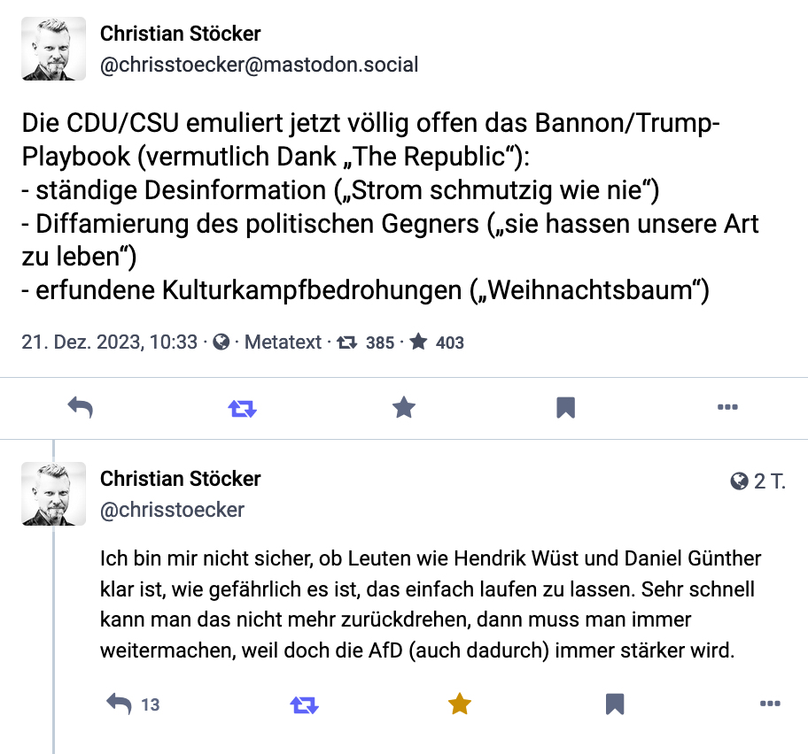Click the 21. Dez. 2023, 10:33 timestamp
The height and width of the screenshot is (754, 808).
pos(109,342)
